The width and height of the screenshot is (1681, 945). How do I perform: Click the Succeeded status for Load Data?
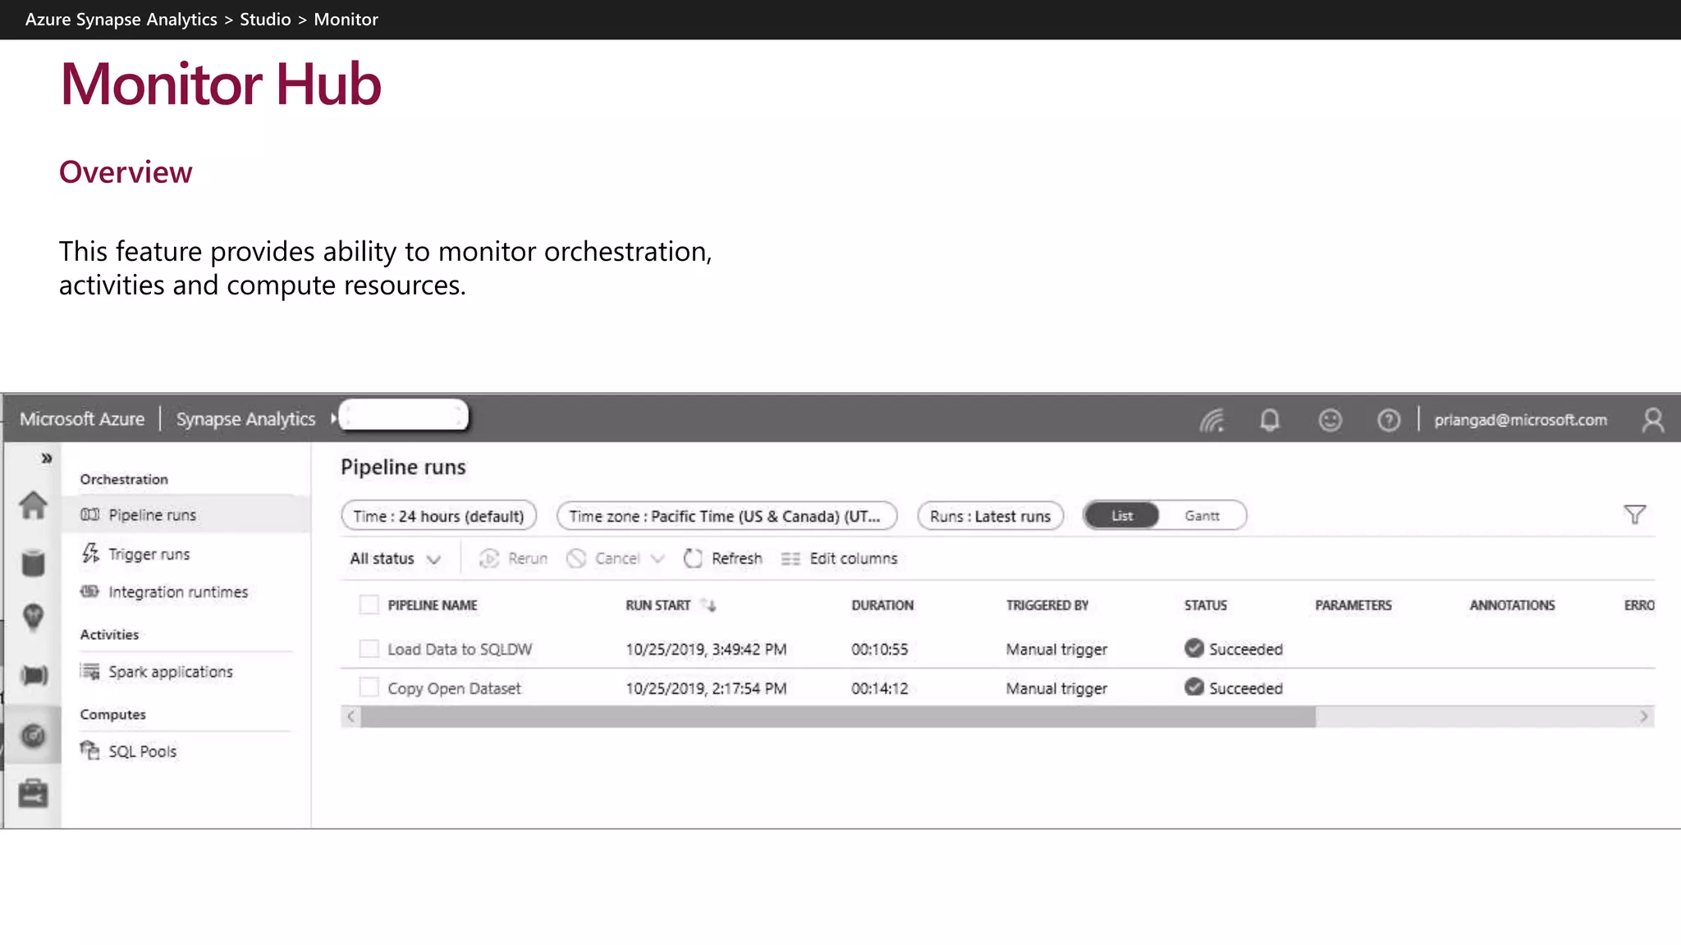point(1234,649)
